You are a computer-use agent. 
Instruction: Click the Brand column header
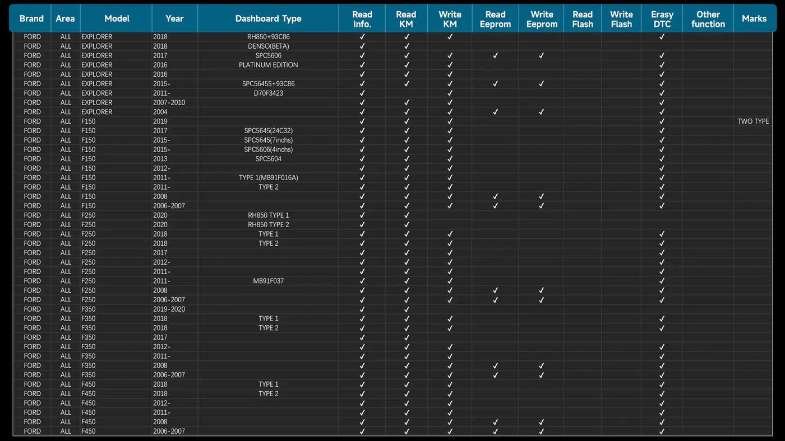(31, 18)
